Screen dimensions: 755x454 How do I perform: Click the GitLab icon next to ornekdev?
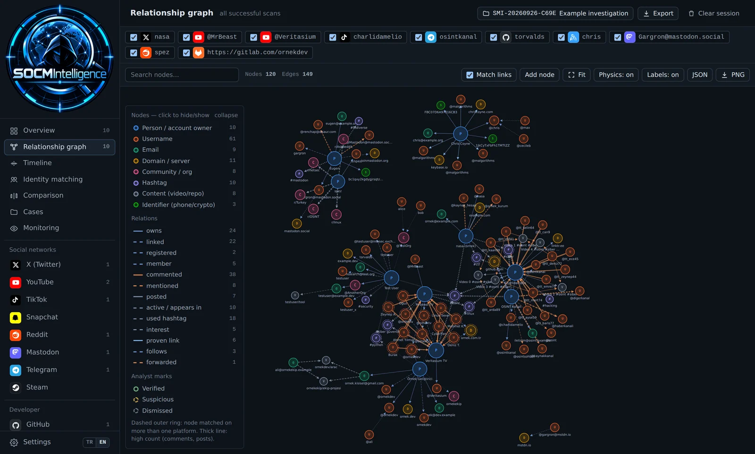coord(199,53)
